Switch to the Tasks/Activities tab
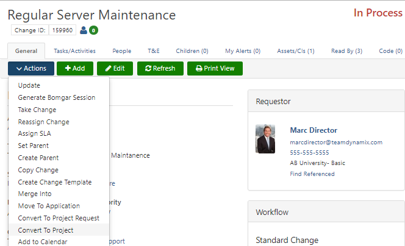Screen dimensions: 405x246 click(74, 51)
